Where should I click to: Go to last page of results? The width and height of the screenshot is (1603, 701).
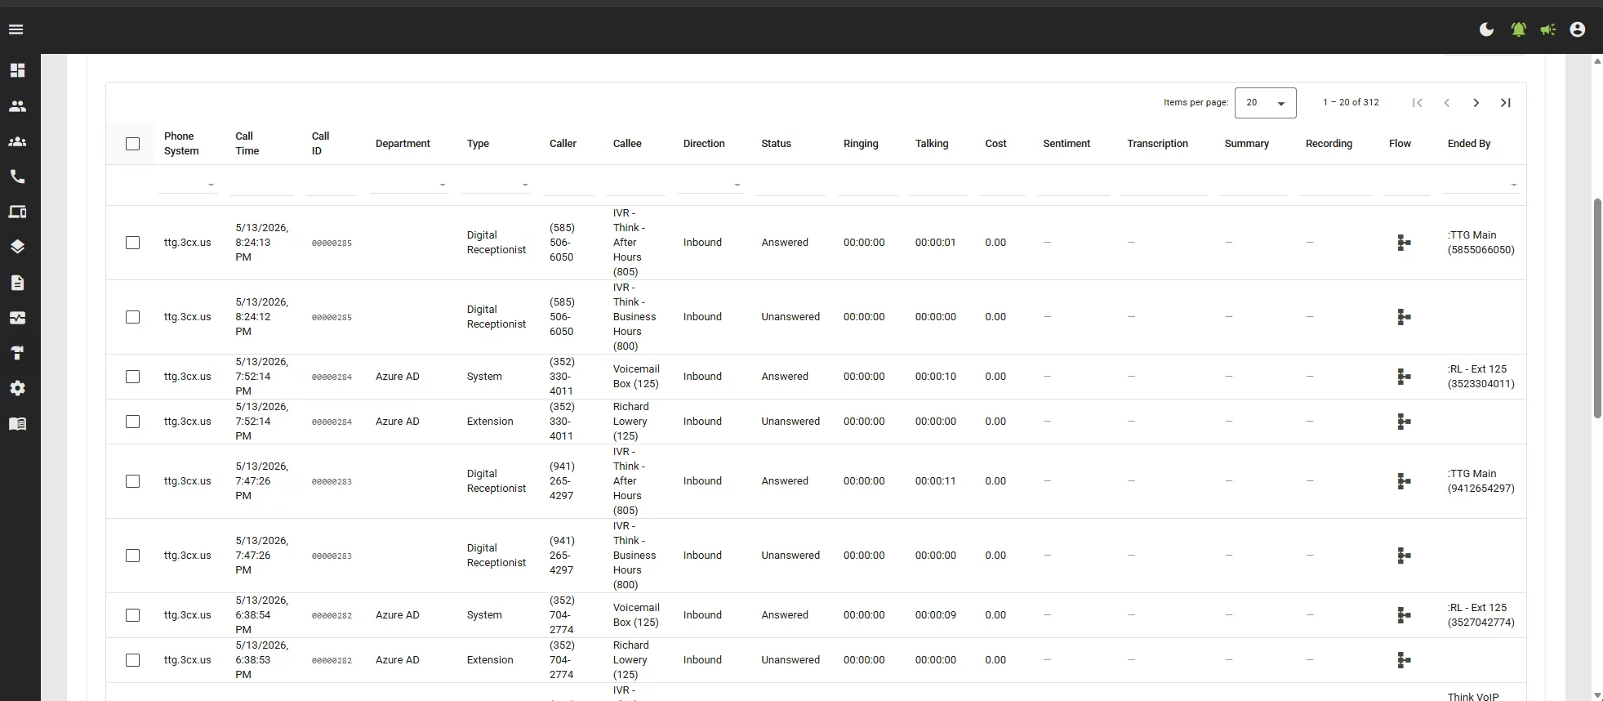click(x=1506, y=103)
